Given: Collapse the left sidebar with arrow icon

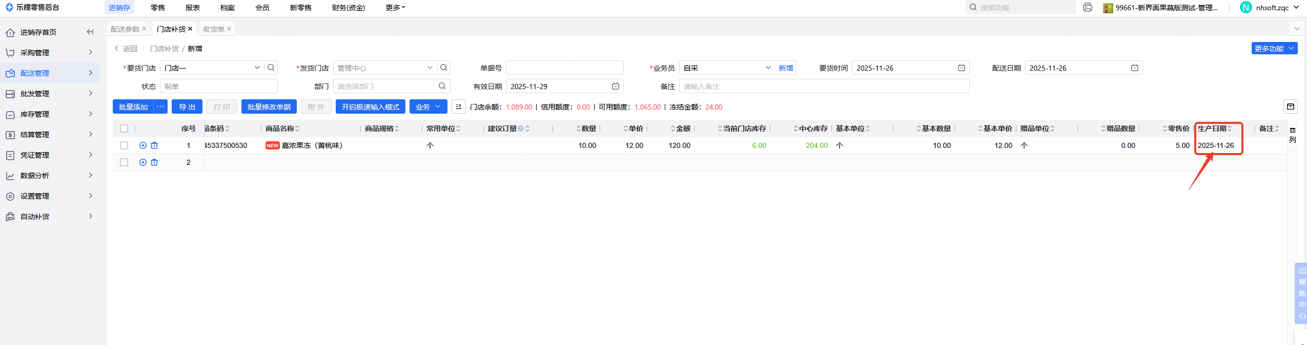Looking at the screenshot, I should [90, 32].
